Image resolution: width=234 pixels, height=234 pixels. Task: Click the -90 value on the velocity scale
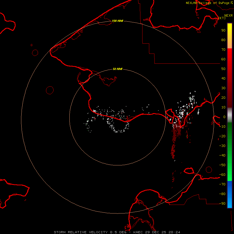pyautogui.click(x=222, y=204)
